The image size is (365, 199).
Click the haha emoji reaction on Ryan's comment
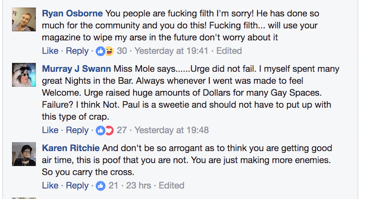click(109, 51)
